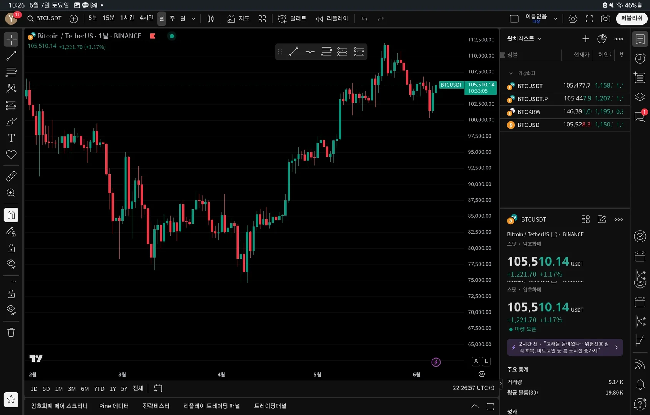This screenshot has height=415, width=650.
Task: Set date range to 전체
Action: [138, 388]
